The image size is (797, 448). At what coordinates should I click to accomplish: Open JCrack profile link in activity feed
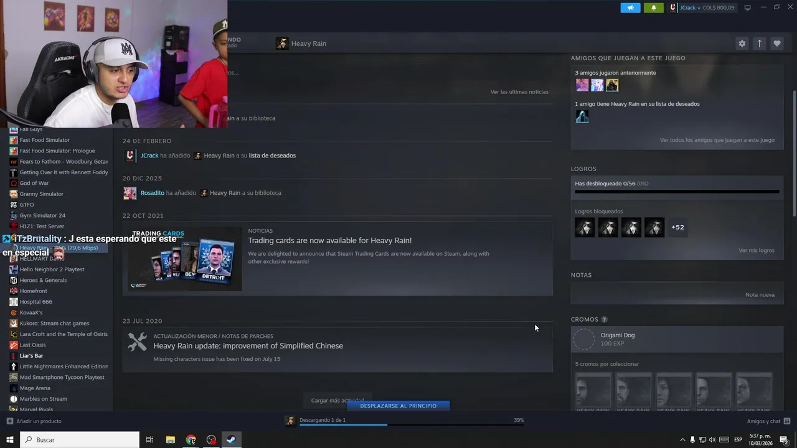coord(149,156)
